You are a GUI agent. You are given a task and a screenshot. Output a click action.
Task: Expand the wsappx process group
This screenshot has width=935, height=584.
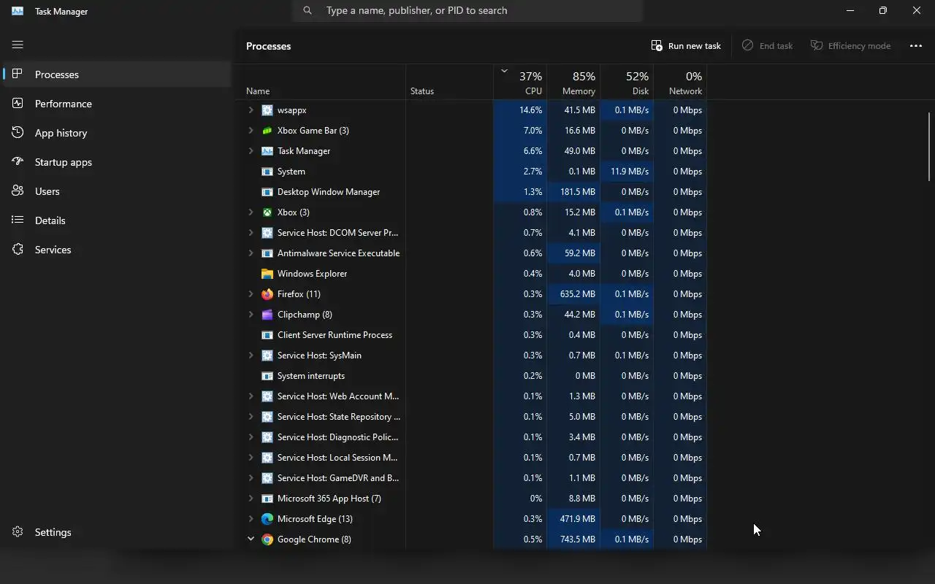pos(251,110)
